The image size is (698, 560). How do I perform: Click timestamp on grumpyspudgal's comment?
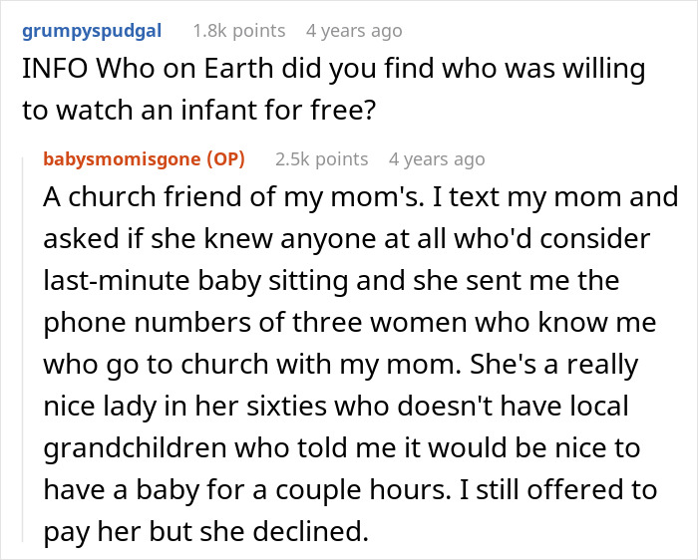354,30
